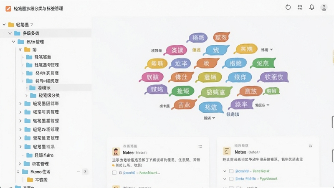The height and width of the screenshot is (188, 334).
Task: Expand the 轻笔墨团 folder chevron
Action: tap(20, 104)
